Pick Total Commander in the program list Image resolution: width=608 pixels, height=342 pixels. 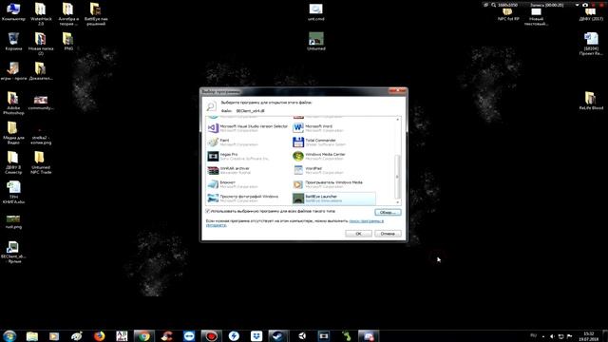click(x=333, y=142)
